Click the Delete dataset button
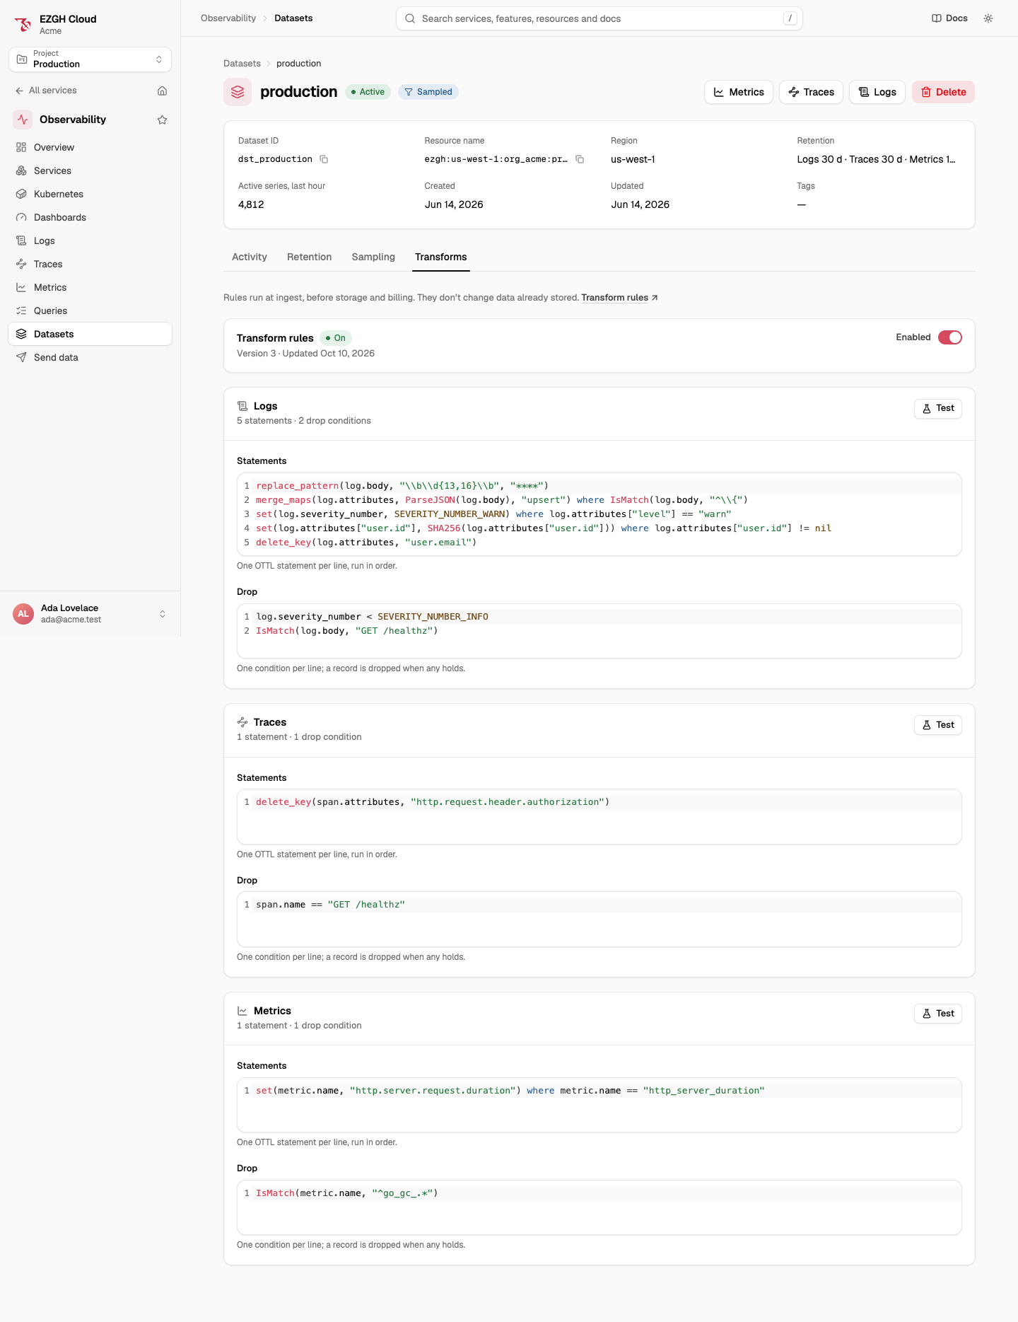Viewport: 1018px width, 1322px height. (x=943, y=92)
